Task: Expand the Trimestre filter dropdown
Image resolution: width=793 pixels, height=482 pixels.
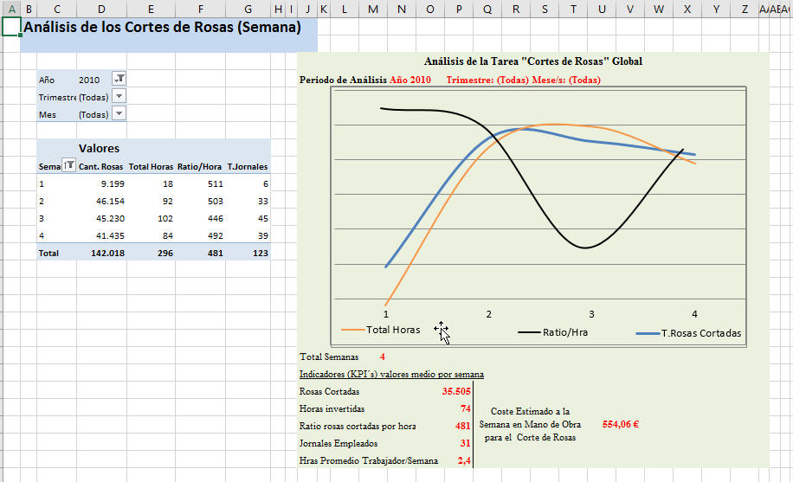Action: [x=119, y=97]
